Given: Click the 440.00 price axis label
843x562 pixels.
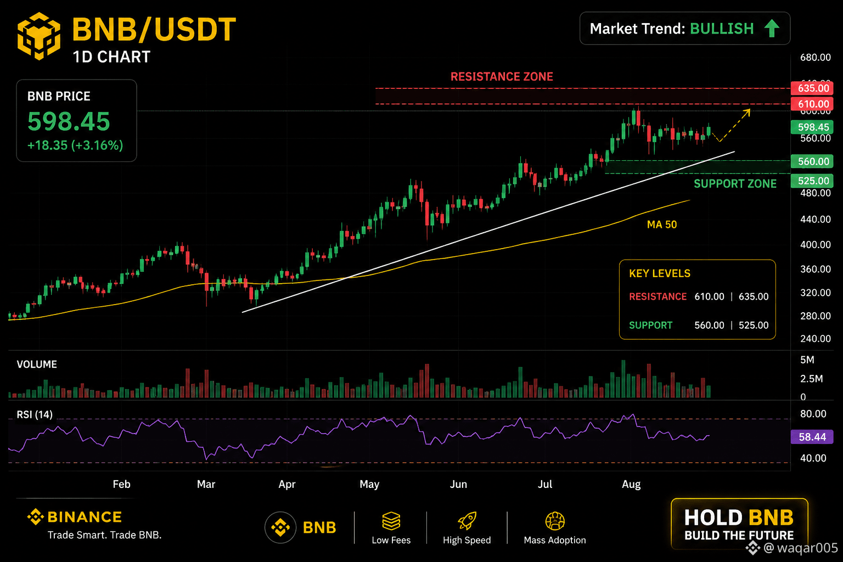Looking at the screenshot, I should 816,219.
